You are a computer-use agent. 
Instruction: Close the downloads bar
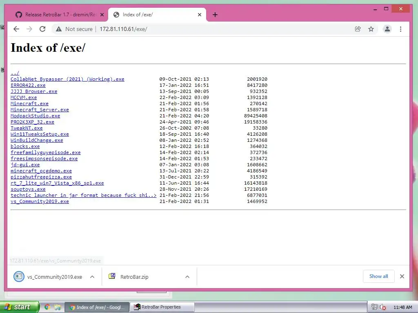tap(402, 276)
